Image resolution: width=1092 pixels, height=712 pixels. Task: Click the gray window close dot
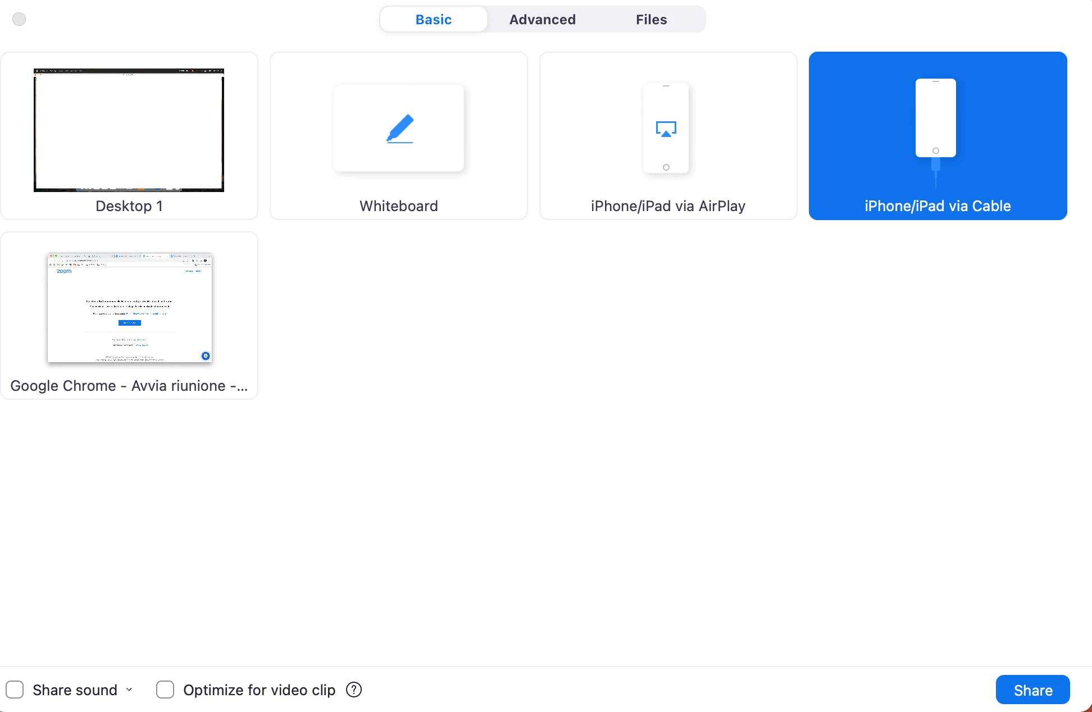[19, 19]
